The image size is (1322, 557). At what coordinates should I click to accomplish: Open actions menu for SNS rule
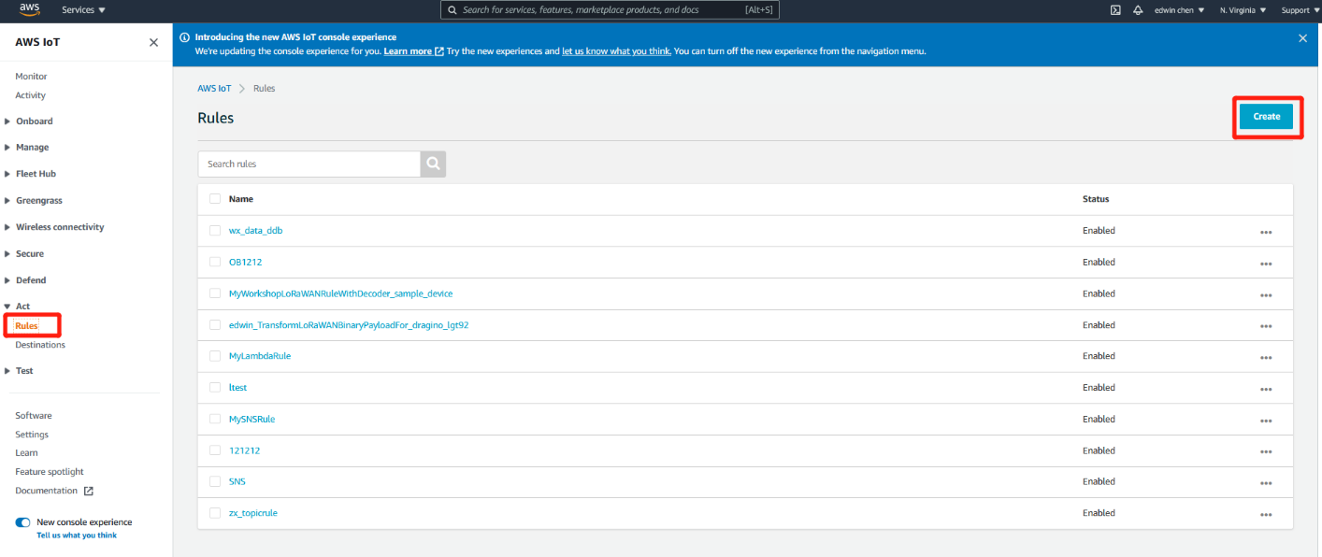click(1266, 482)
